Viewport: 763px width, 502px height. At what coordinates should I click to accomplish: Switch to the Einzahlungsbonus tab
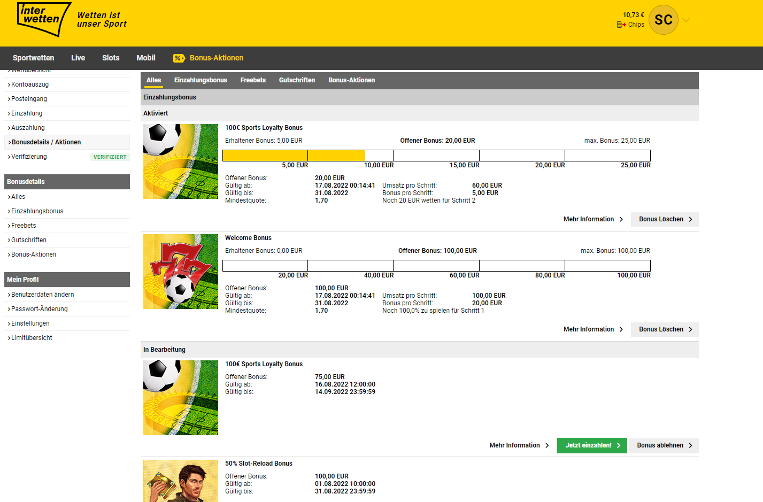[201, 80]
